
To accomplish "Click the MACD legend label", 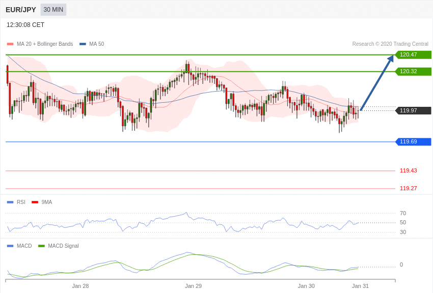I will click(x=24, y=246).
